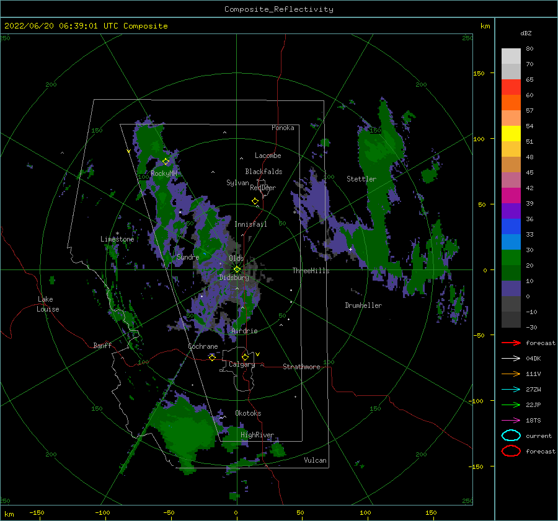Click the ThreeHills map label
Screen dimensions: 558x521
311,271
